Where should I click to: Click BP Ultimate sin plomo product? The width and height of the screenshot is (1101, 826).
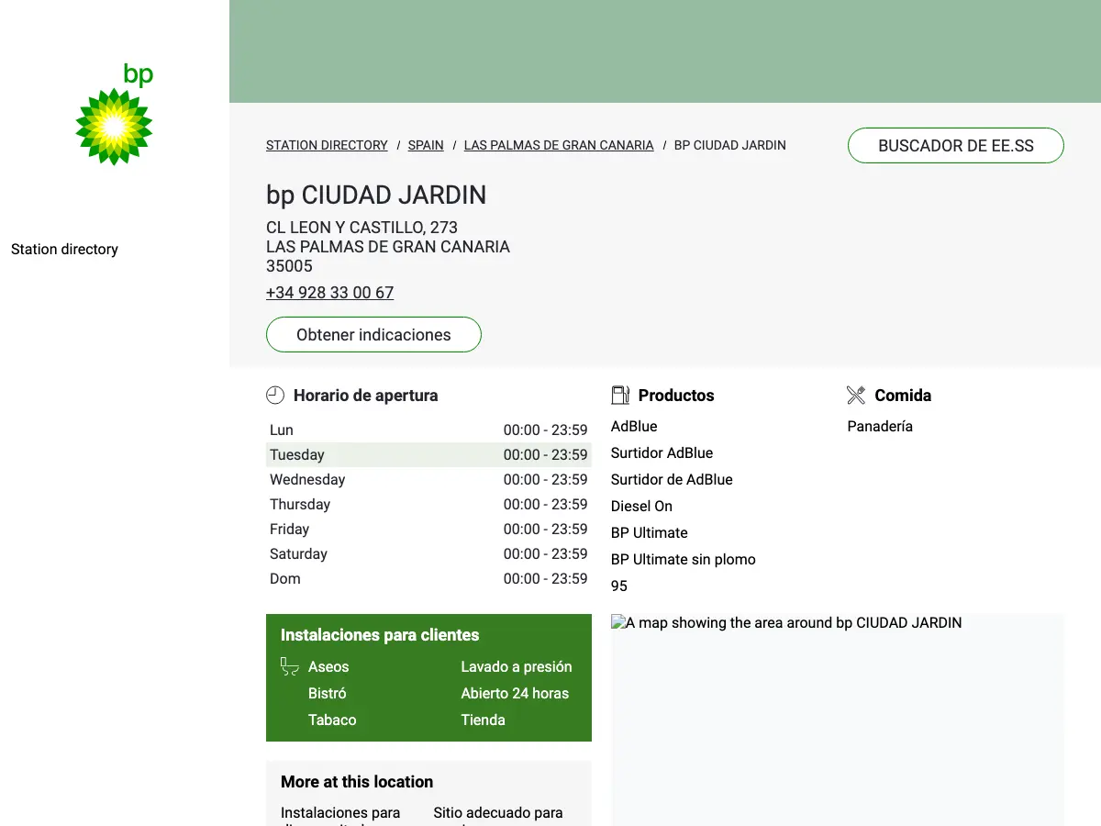pos(684,559)
